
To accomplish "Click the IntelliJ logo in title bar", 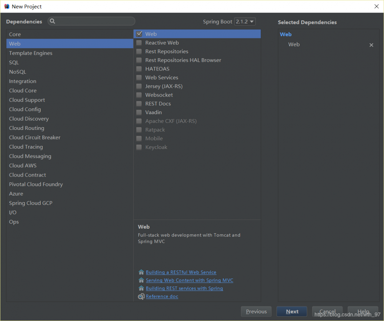I will click(x=7, y=7).
